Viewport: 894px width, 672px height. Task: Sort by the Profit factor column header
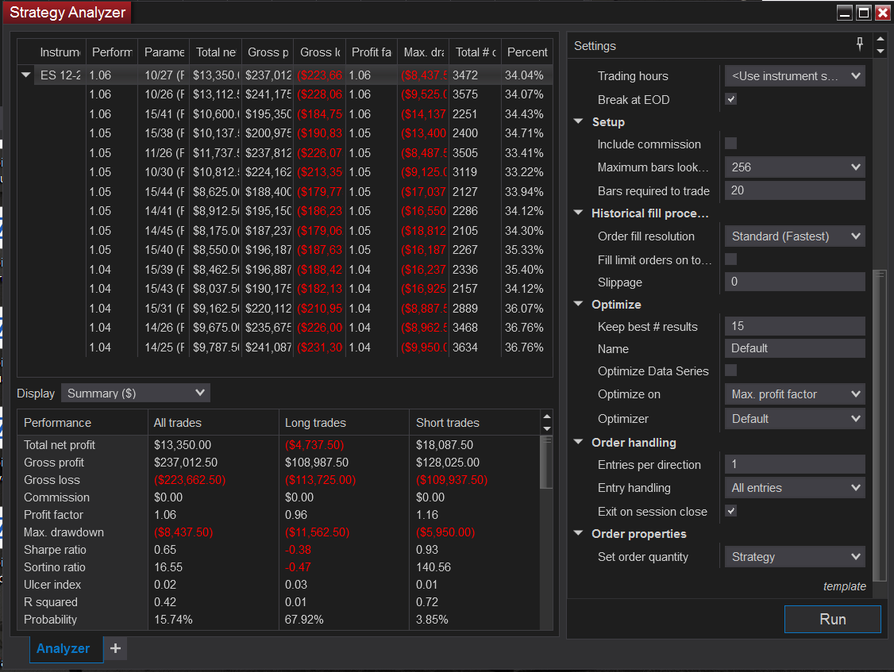pos(371,52)
